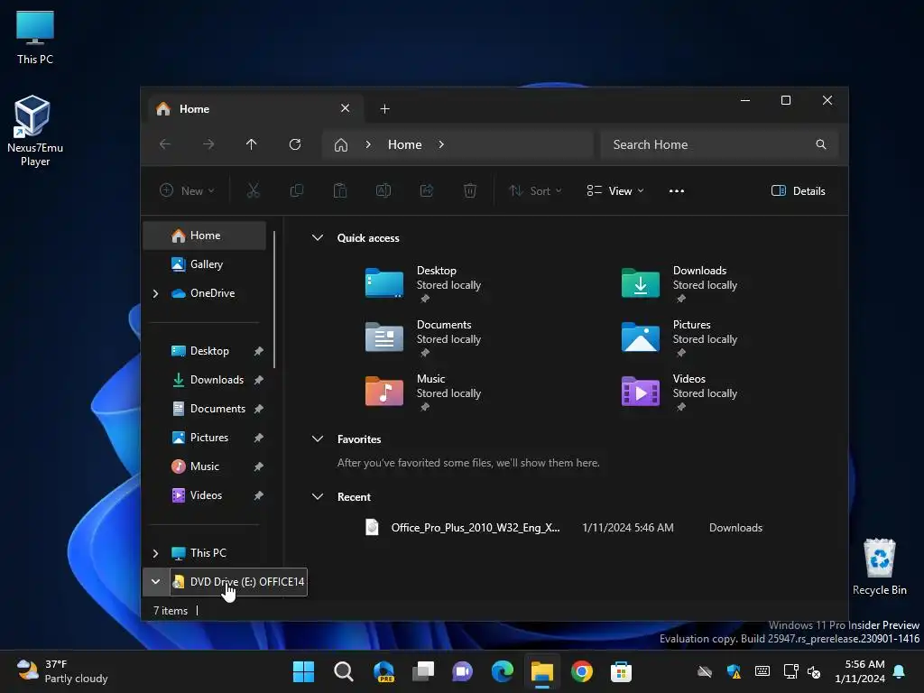Launch Google Chrome from taskbar
924x693 pixels.
[x=582, y=671]
